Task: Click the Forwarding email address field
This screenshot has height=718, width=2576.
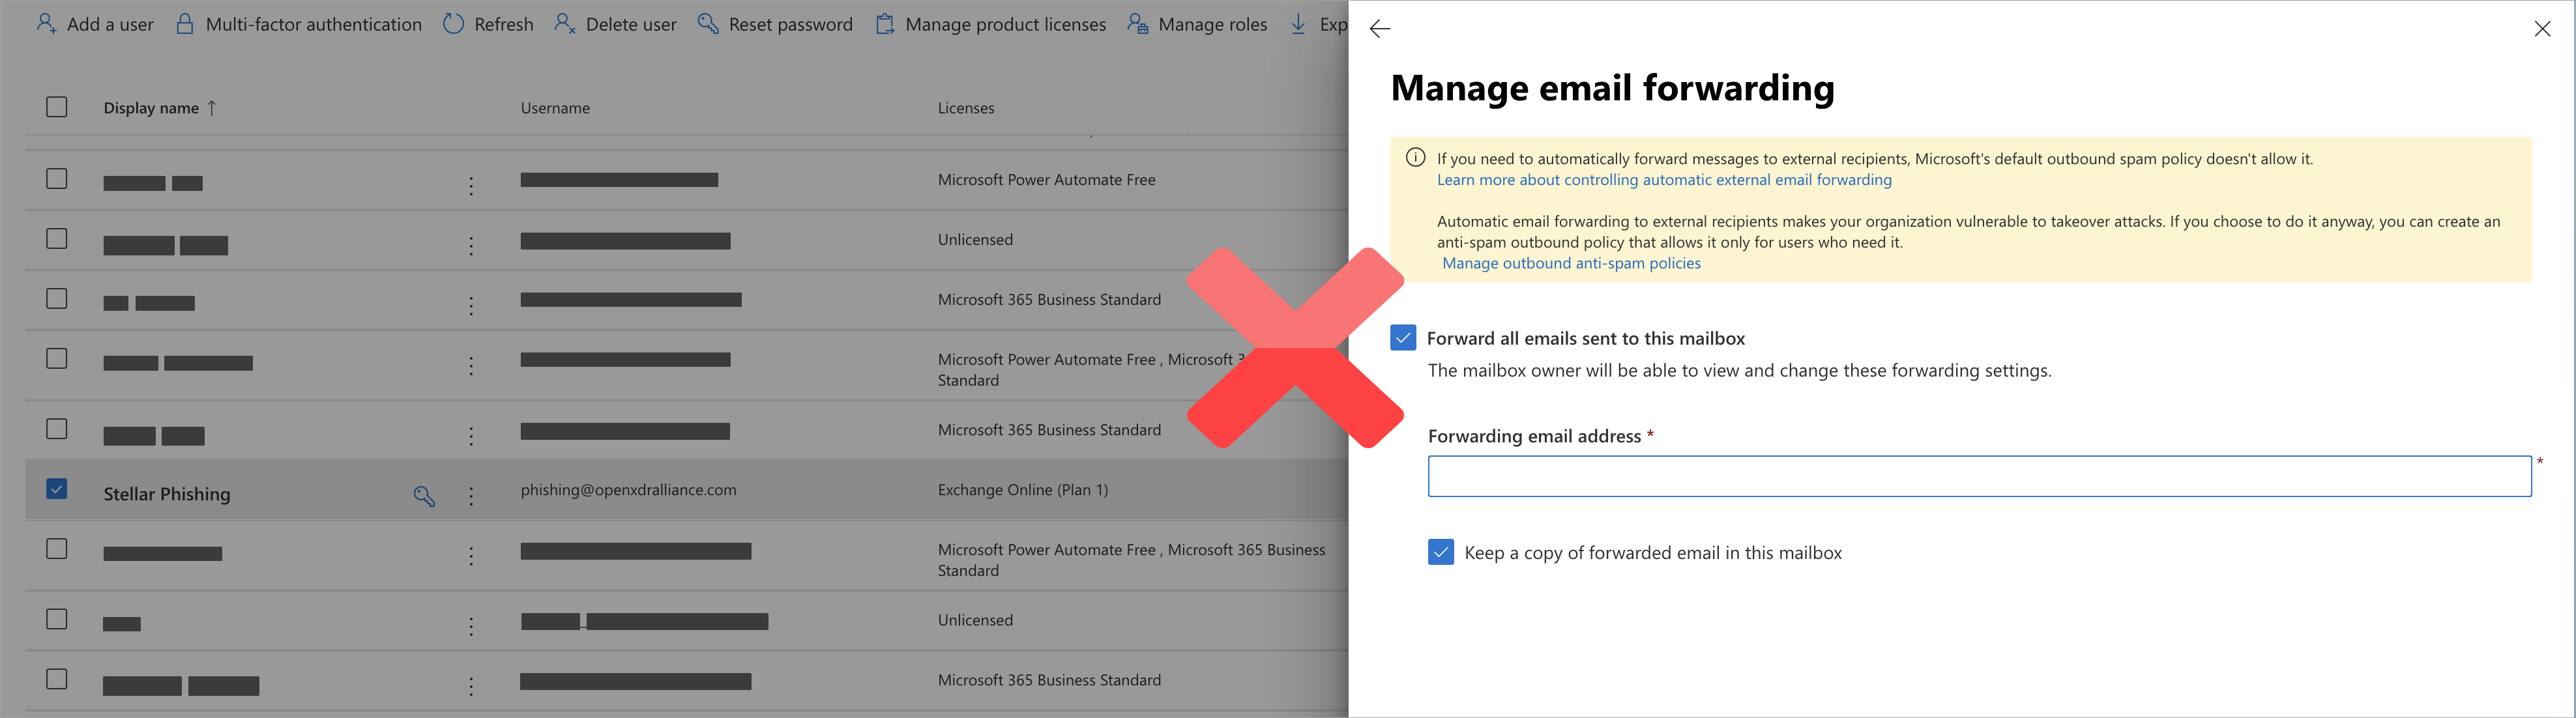Action: 1979,476
